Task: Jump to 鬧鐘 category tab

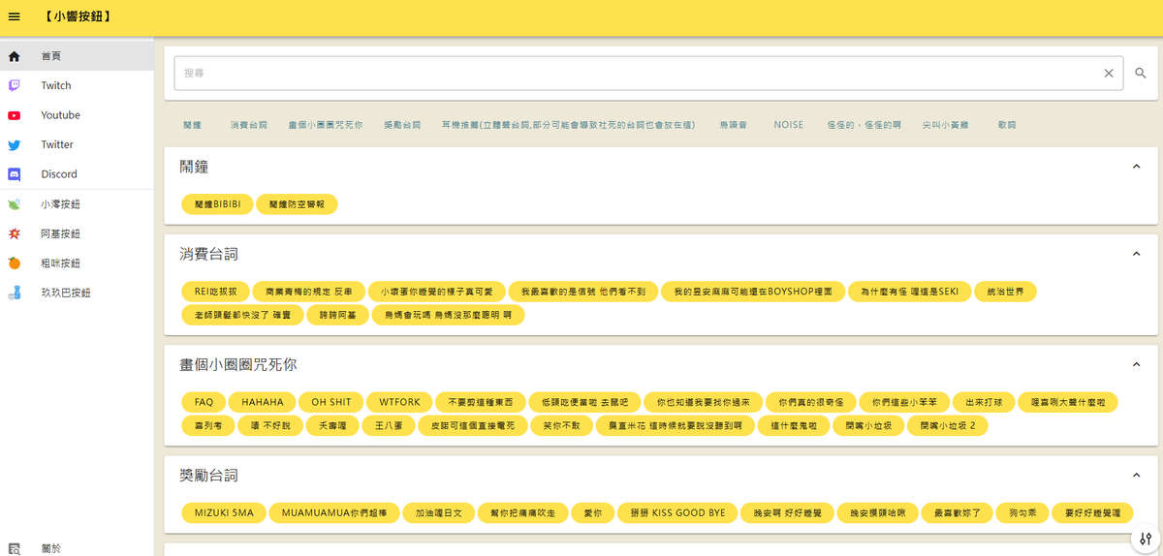Action: tap(192, 125)
